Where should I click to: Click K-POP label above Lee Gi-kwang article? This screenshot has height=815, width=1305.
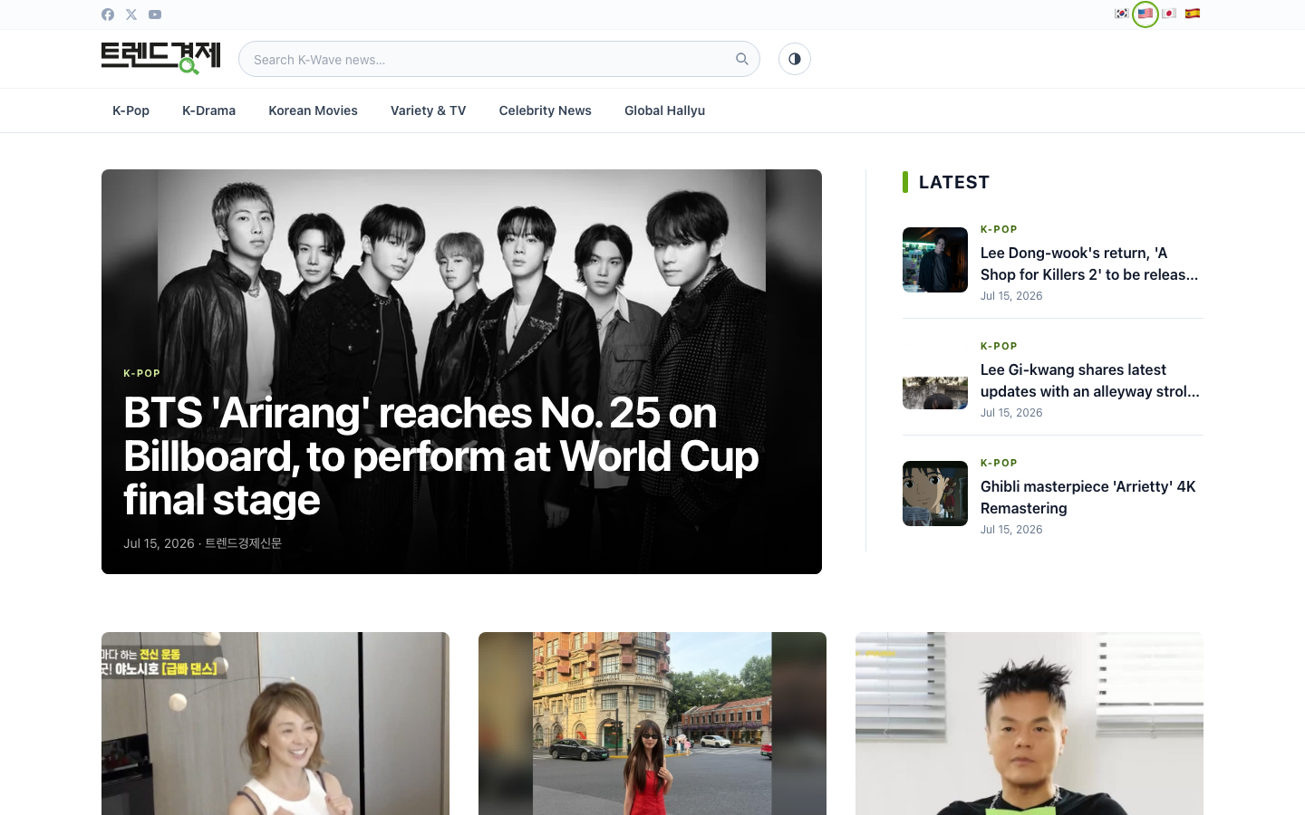tap(999, 346)
